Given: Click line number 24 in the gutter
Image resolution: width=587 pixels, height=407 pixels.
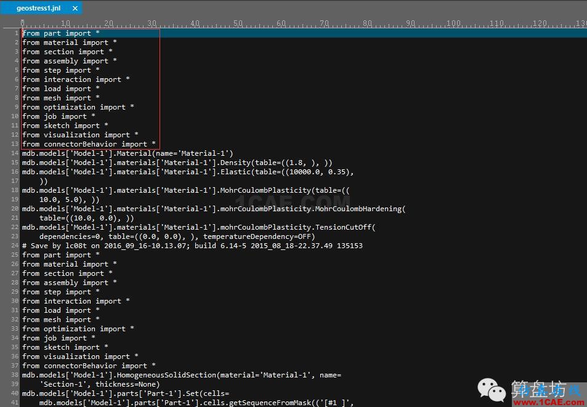Looking at the screenshot, I should tap(15, 246).
